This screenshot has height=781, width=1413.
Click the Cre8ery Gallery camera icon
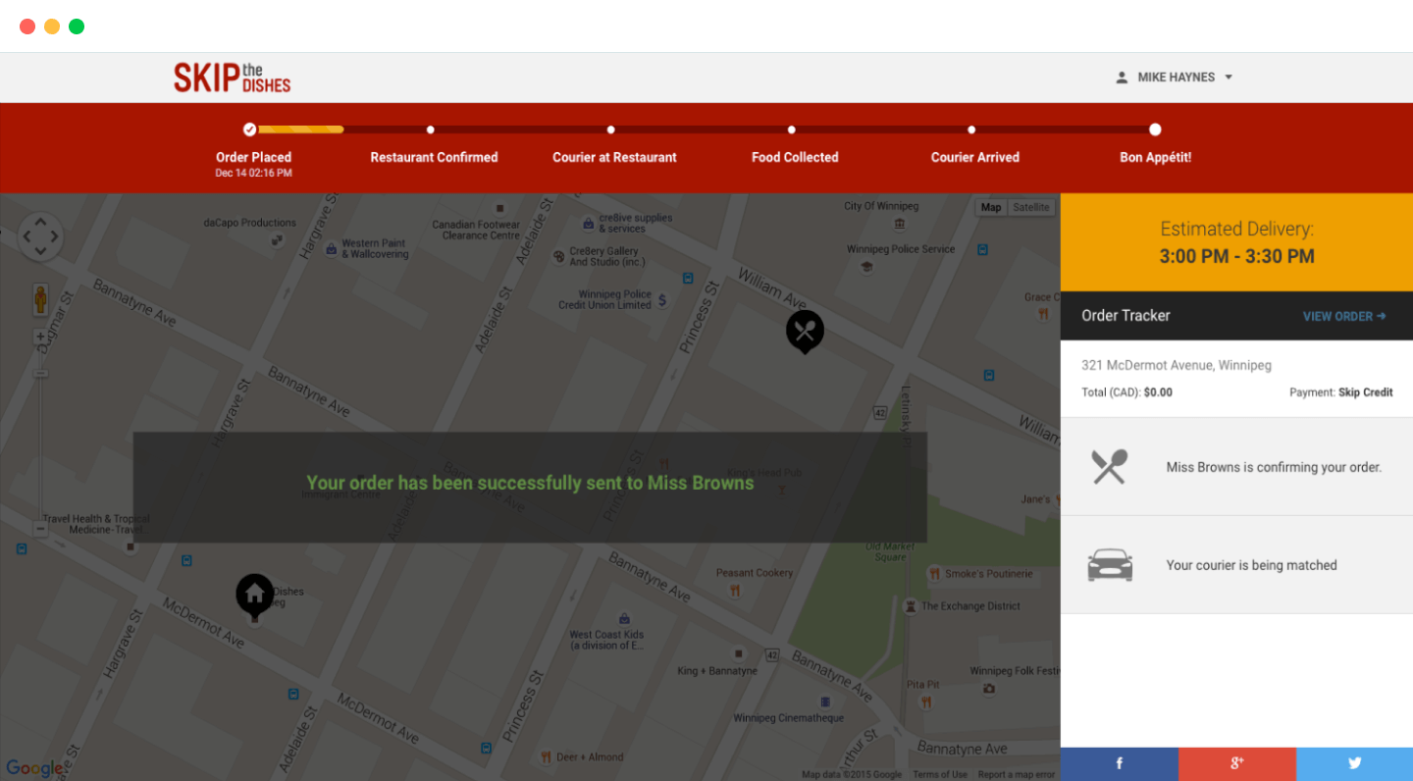pos(559,256)
